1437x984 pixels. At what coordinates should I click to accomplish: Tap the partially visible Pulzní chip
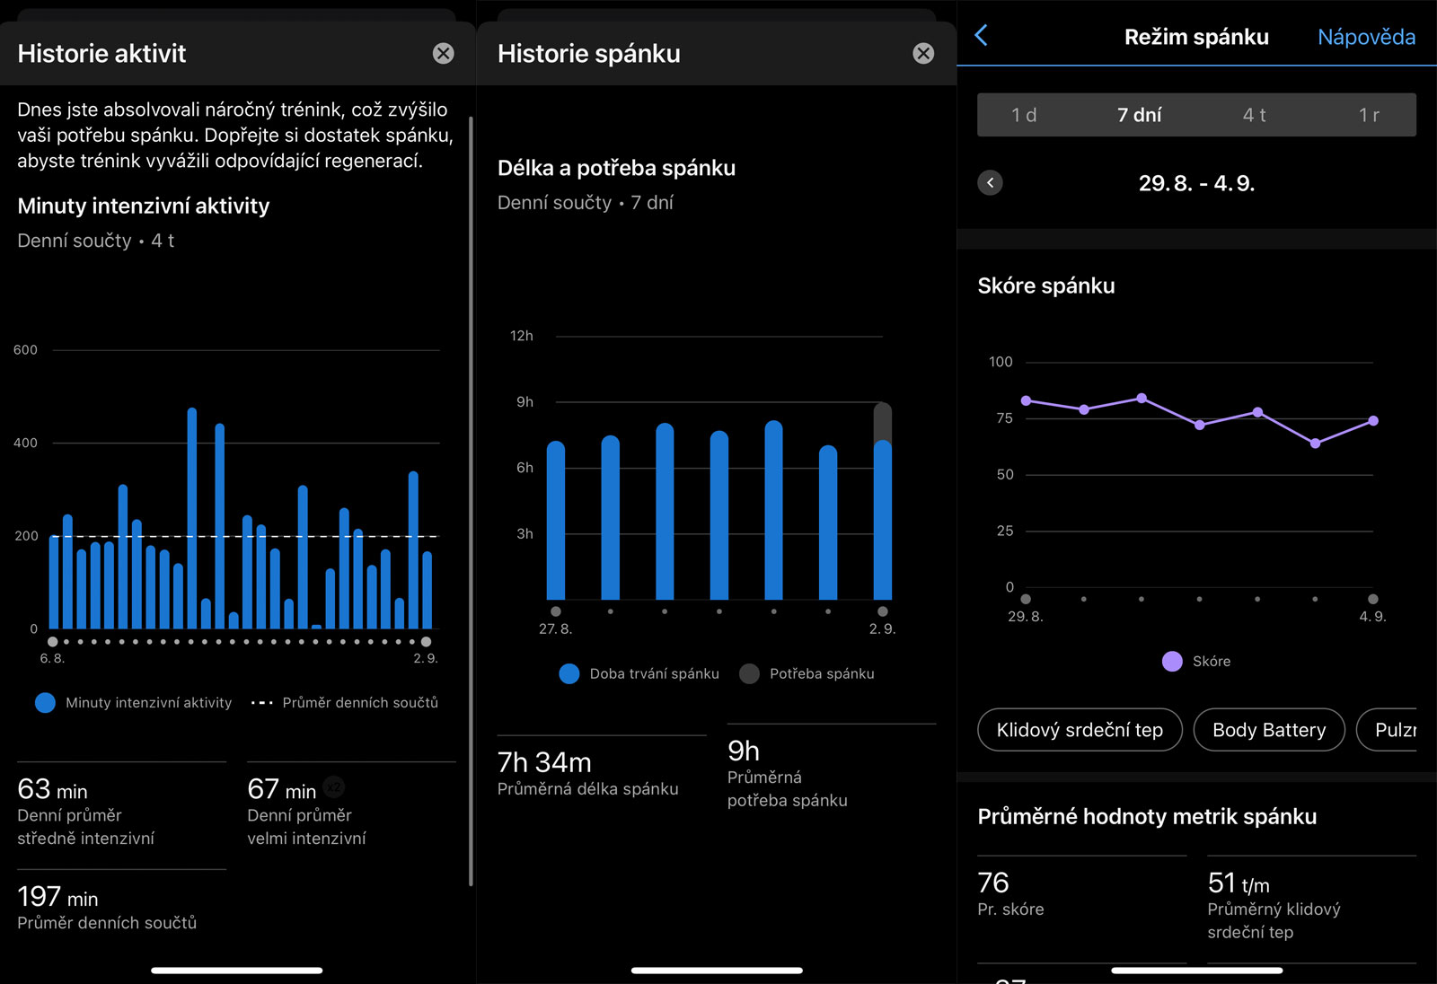pyautogui.click(x=1394, y=730)
